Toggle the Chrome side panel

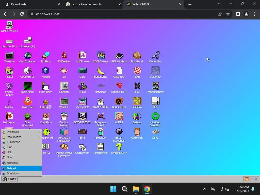(238, 14)
